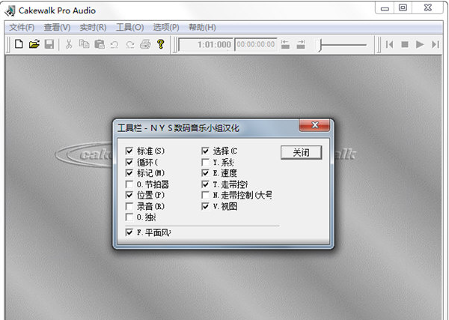
Task: Uncheck the E.速度 checkbox
Action: coord(205,173)
